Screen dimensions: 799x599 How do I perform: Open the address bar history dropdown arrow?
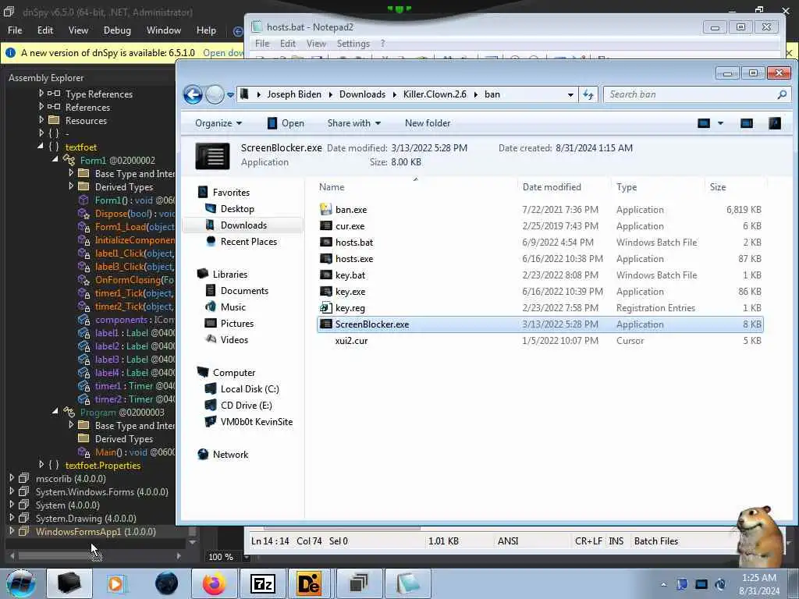(570, 94)
